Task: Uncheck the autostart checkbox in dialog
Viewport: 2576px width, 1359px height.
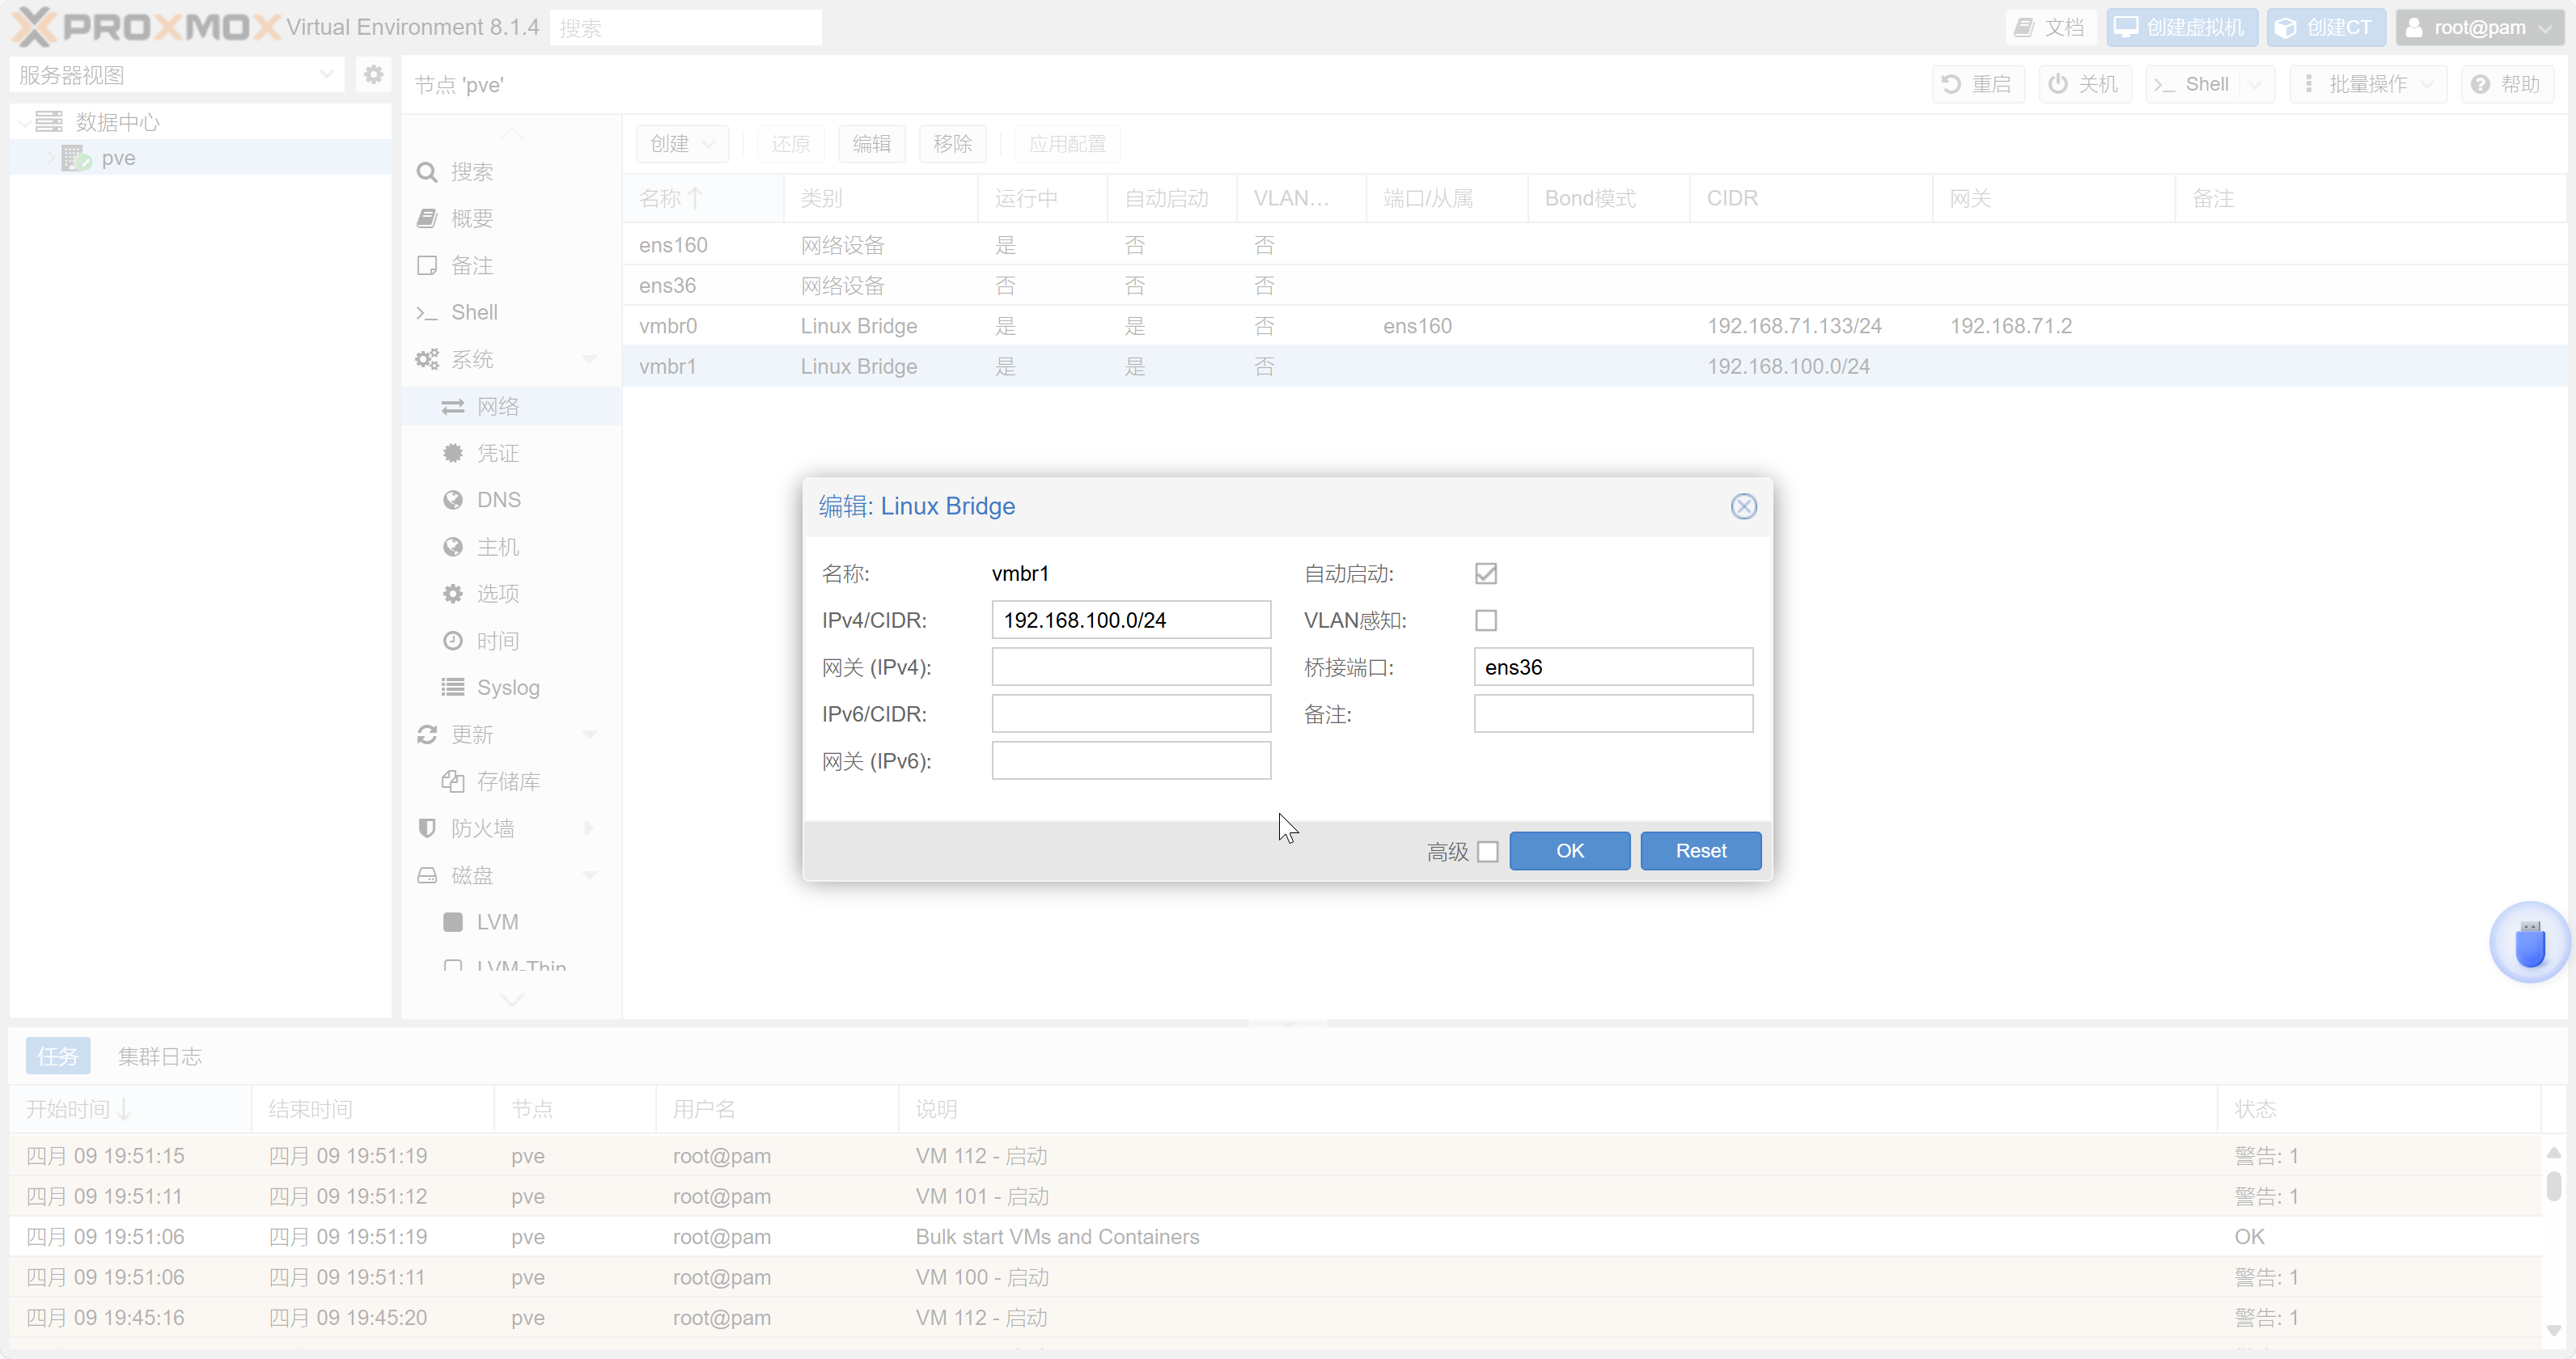Action: click(x=1486, y=574)
